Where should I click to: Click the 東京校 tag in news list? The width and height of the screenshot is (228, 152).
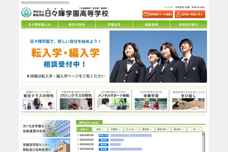point(103,149)
